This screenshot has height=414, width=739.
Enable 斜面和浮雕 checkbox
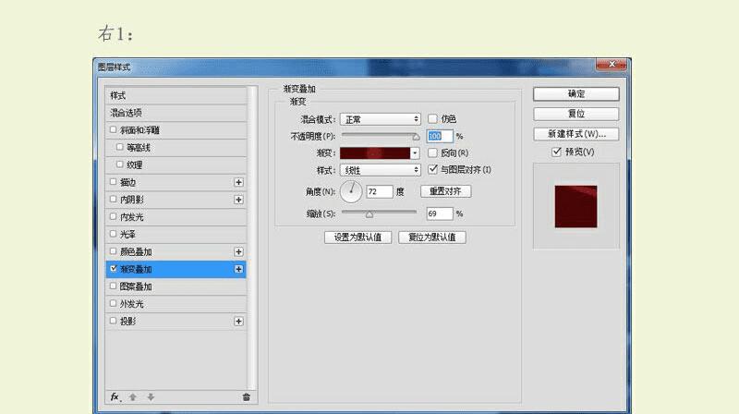(113, 129)
